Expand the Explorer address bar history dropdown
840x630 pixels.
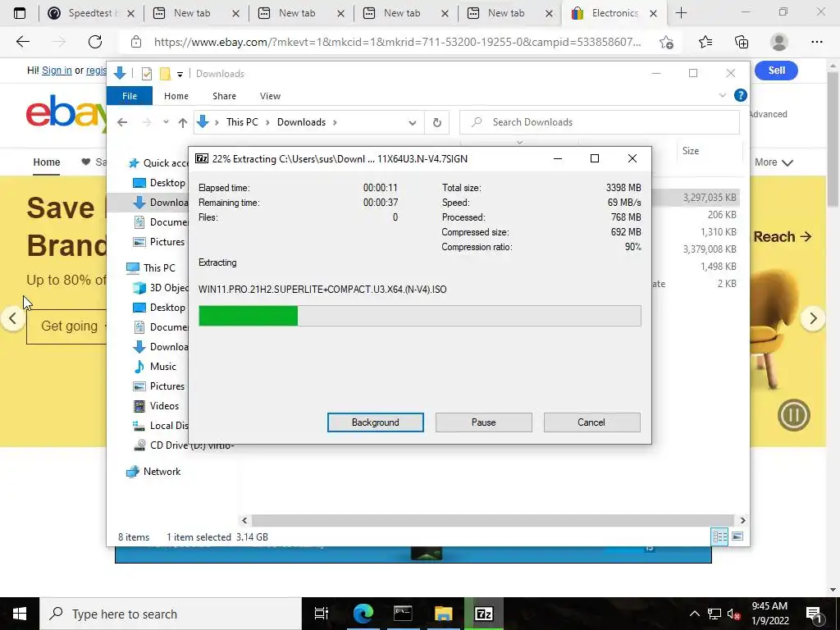(x=412, y=123)
